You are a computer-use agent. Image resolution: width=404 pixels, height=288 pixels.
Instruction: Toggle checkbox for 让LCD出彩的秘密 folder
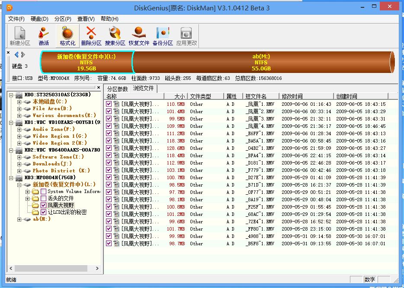point(43,212)
